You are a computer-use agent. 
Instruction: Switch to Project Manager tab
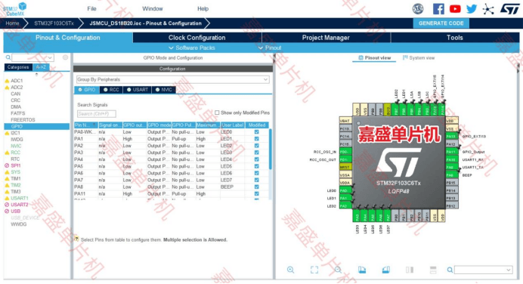click(326, 38)
